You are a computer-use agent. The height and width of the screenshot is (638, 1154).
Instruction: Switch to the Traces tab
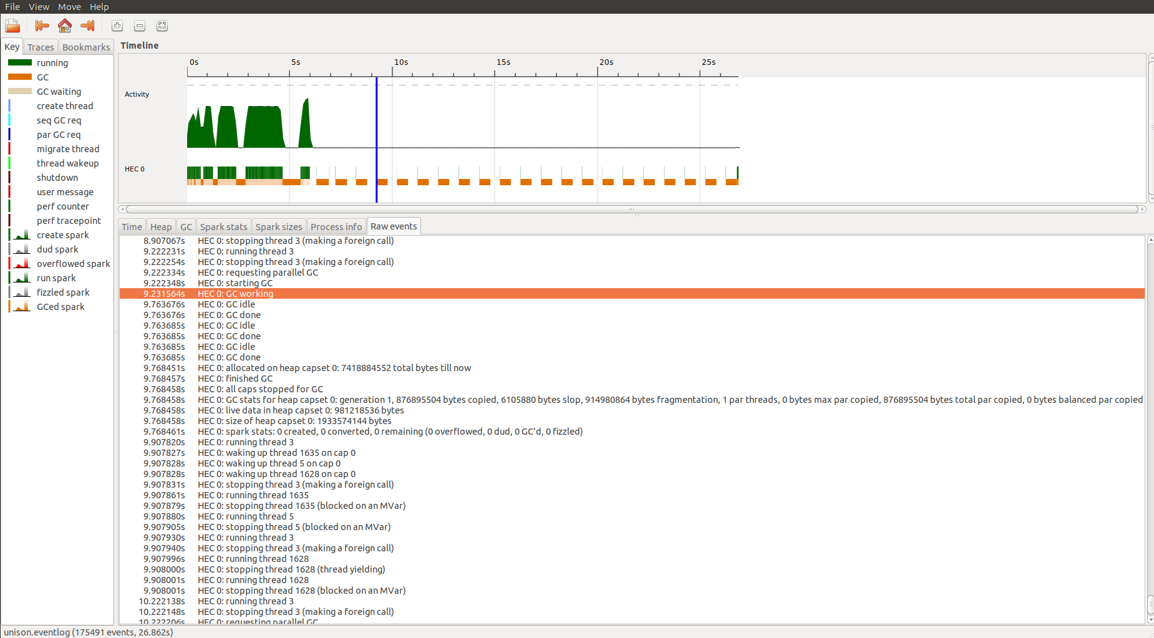pyautogui.click(x=40, y=47)
